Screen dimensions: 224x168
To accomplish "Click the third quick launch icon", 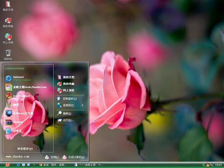I will click(x=29, y=165).
